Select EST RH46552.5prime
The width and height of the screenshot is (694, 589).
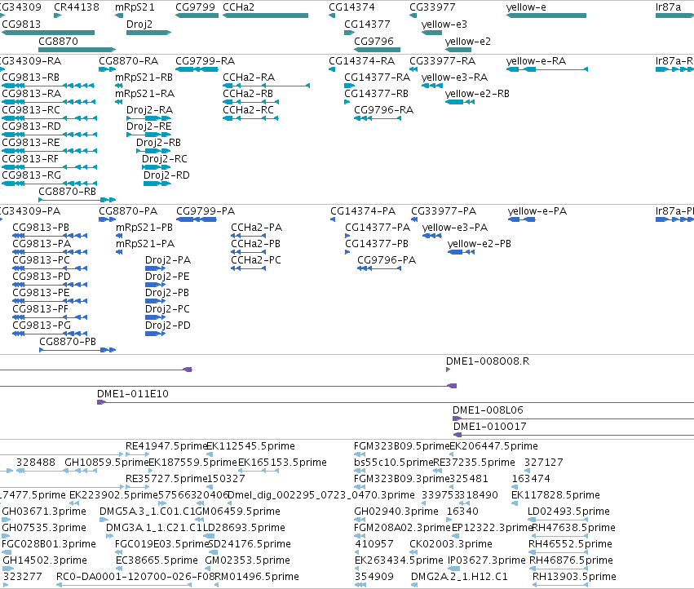click(559, 552)
